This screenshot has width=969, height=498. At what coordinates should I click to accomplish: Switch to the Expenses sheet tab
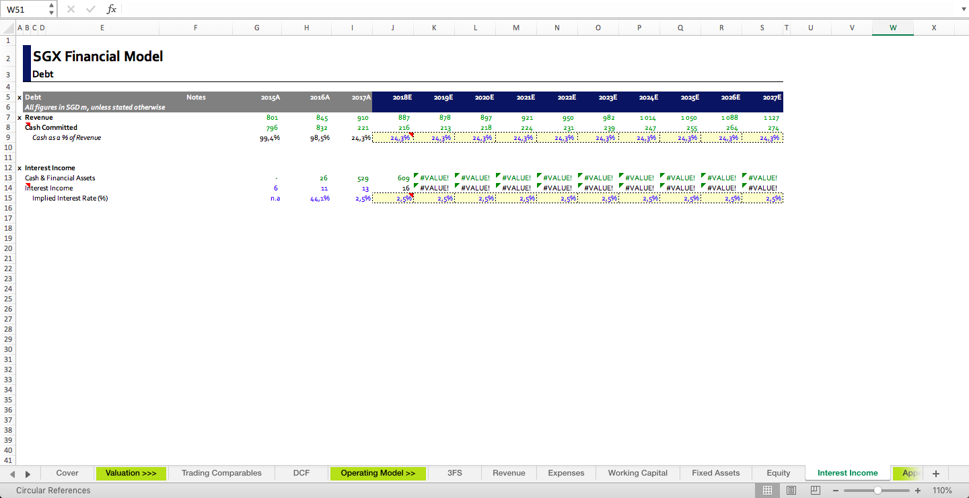(x=566, y=473)
